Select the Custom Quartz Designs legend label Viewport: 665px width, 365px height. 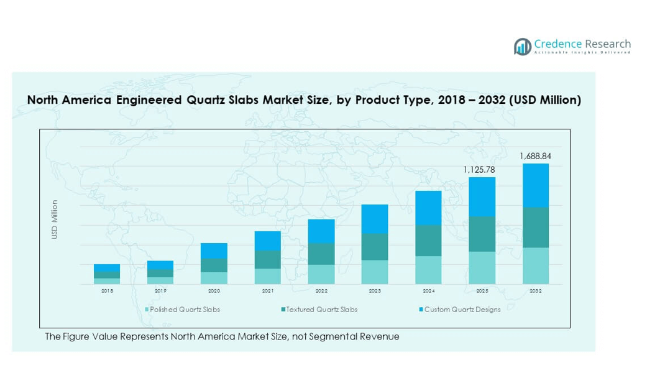462,310
